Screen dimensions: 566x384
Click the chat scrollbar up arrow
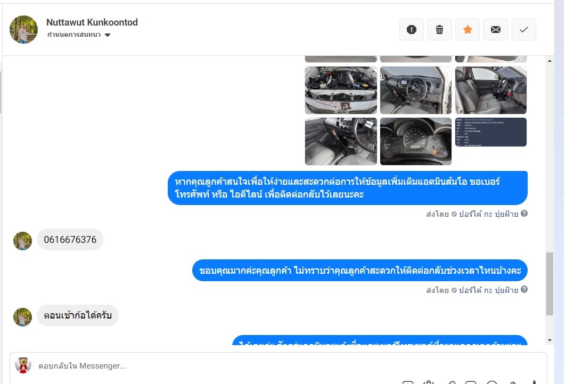[549, 61]
